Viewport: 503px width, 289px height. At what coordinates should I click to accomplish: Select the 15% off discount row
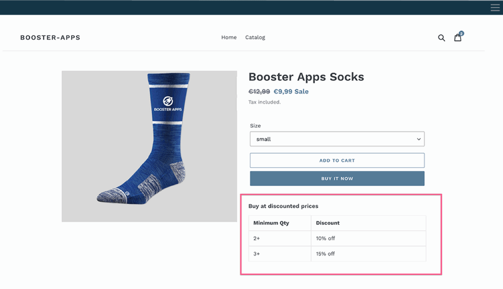tap(325, 254)
